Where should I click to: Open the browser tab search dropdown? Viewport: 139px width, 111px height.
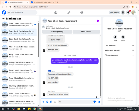click(x=2, y=2)
